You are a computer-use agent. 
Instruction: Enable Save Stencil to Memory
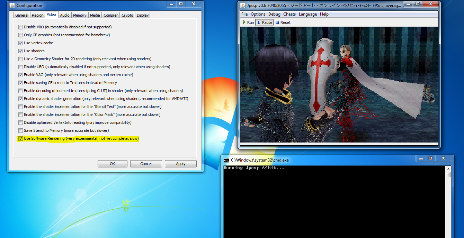[x=21, y=130]
